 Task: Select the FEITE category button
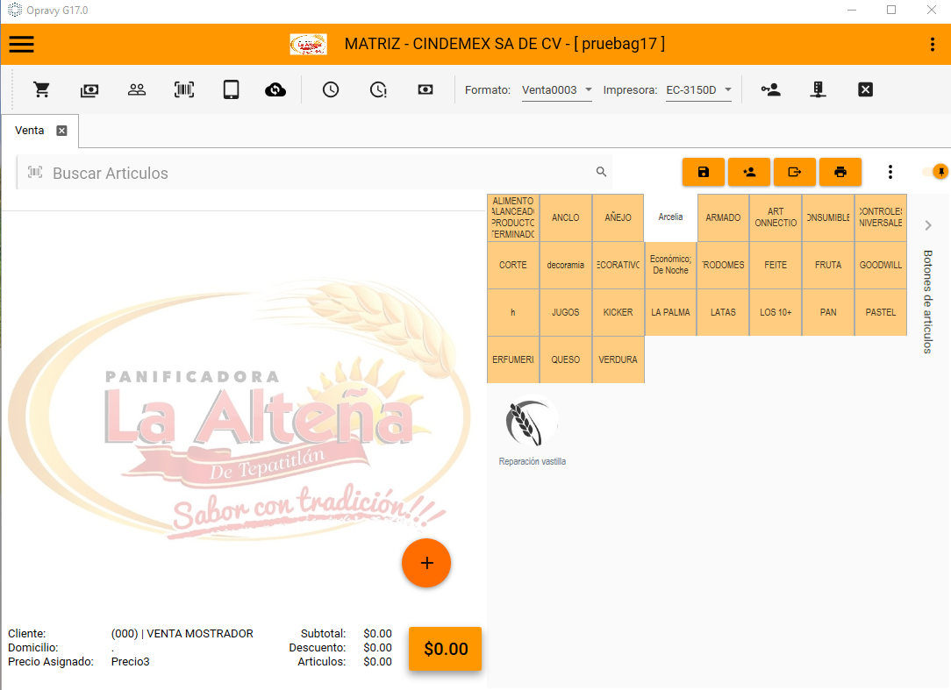click(776, 265)
